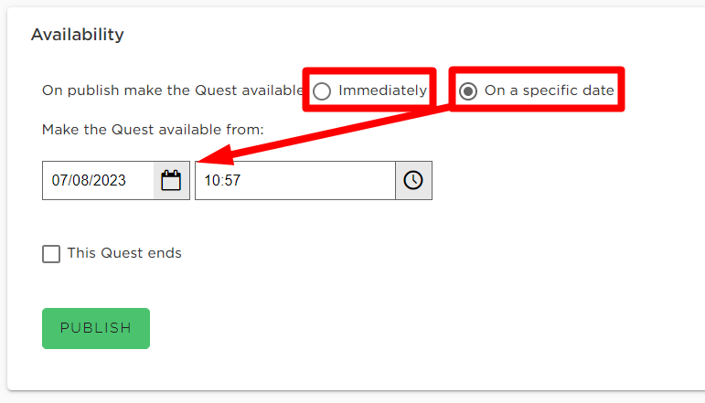The height and width of the screenshot is (403, 705).
Task: Click the year 2023 inside the date field
Action: pyautogui.click(x=110, y=180)
